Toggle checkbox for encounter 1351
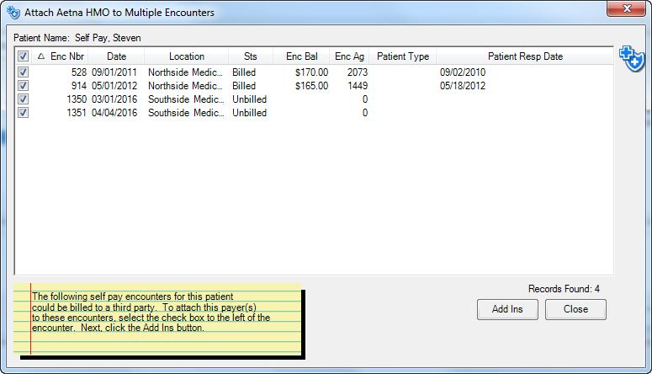The height and width of the screenshot is (374, 652). coord(24,113)
